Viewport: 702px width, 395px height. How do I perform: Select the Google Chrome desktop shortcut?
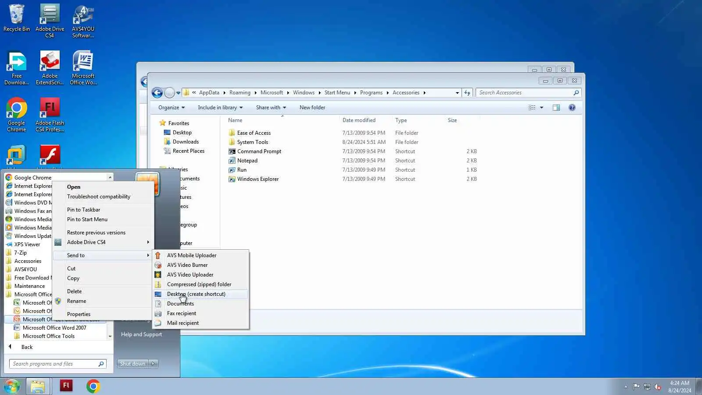[17, 115]
